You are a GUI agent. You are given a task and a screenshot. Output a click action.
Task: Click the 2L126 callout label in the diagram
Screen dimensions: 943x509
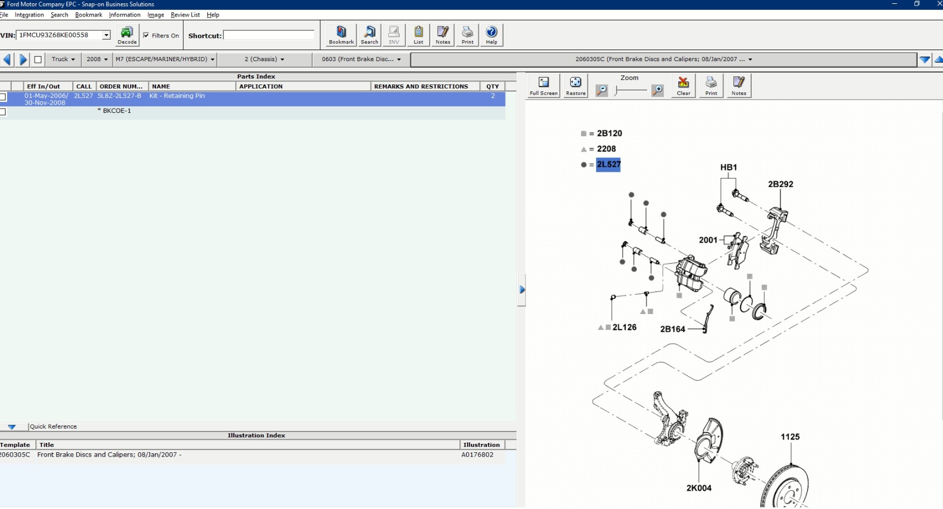point(624,327)
